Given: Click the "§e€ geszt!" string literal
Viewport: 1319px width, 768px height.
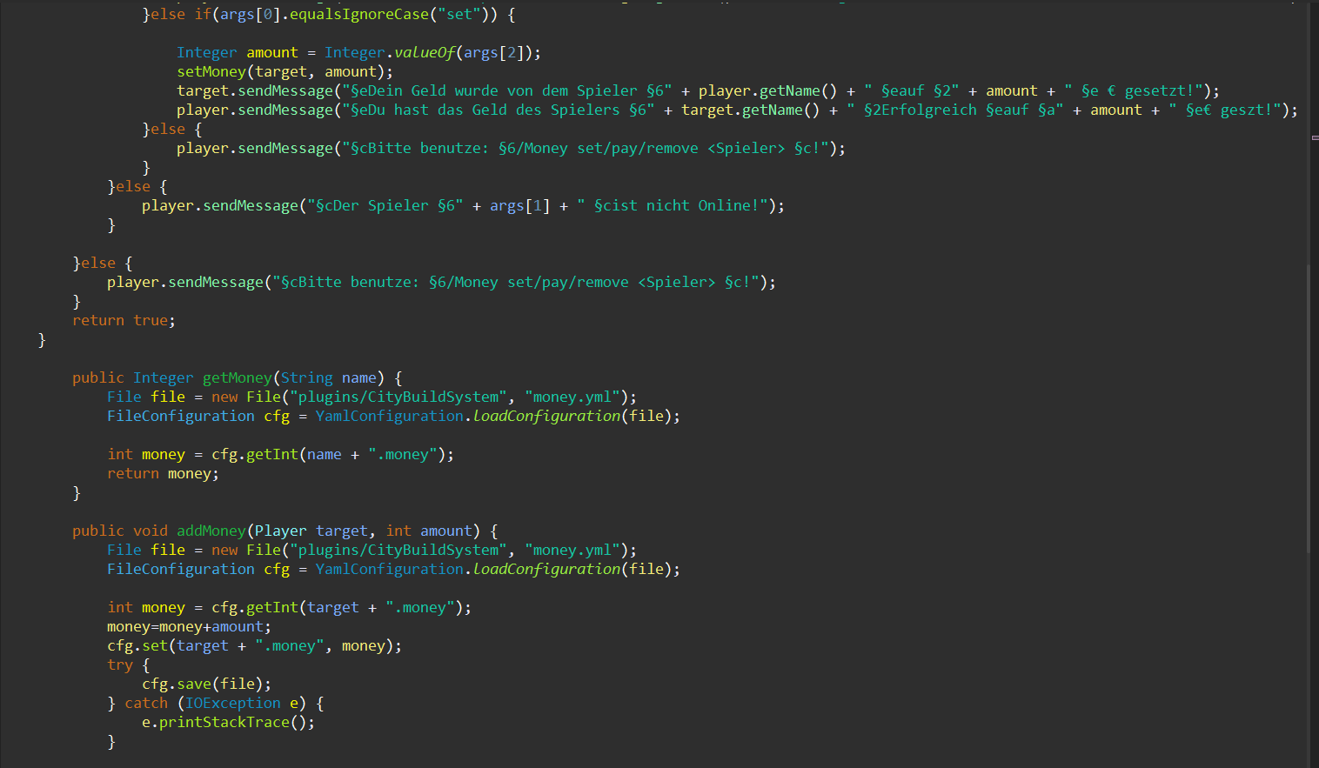Looking at the screenshot, I should coord(1225,110).
